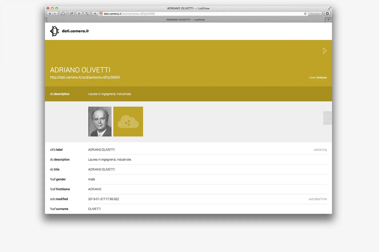Click the xsd:dateTime datatype label

(x=318, y=199)
